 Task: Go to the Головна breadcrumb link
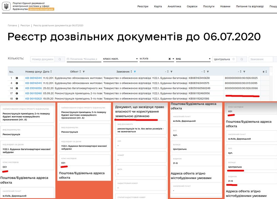(12, 26)
